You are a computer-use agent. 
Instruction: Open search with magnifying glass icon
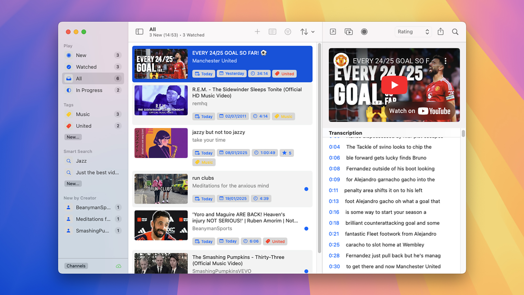click(455, 32)
